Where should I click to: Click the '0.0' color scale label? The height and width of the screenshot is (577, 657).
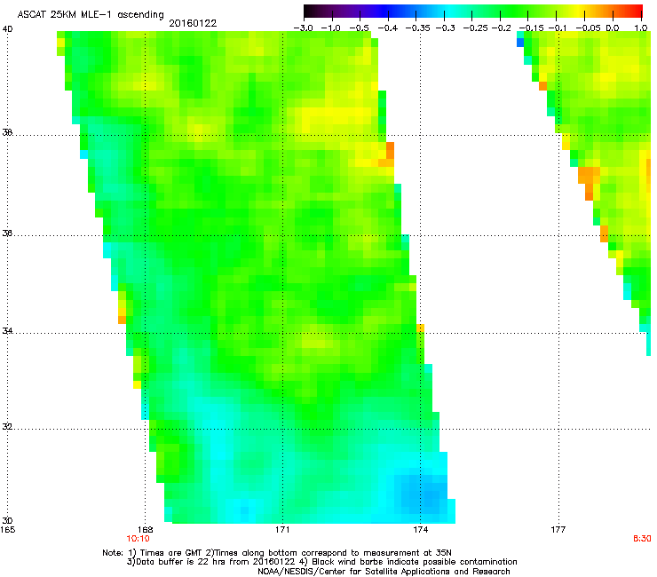pyautogui.click(x=613, y=28)
